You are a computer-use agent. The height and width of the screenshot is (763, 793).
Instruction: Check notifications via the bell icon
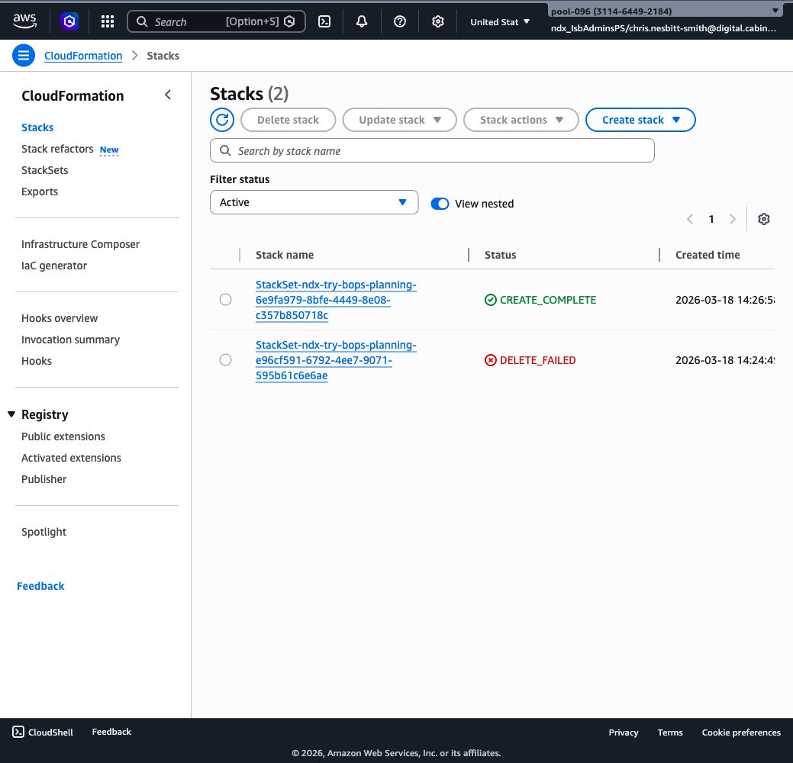362,21
